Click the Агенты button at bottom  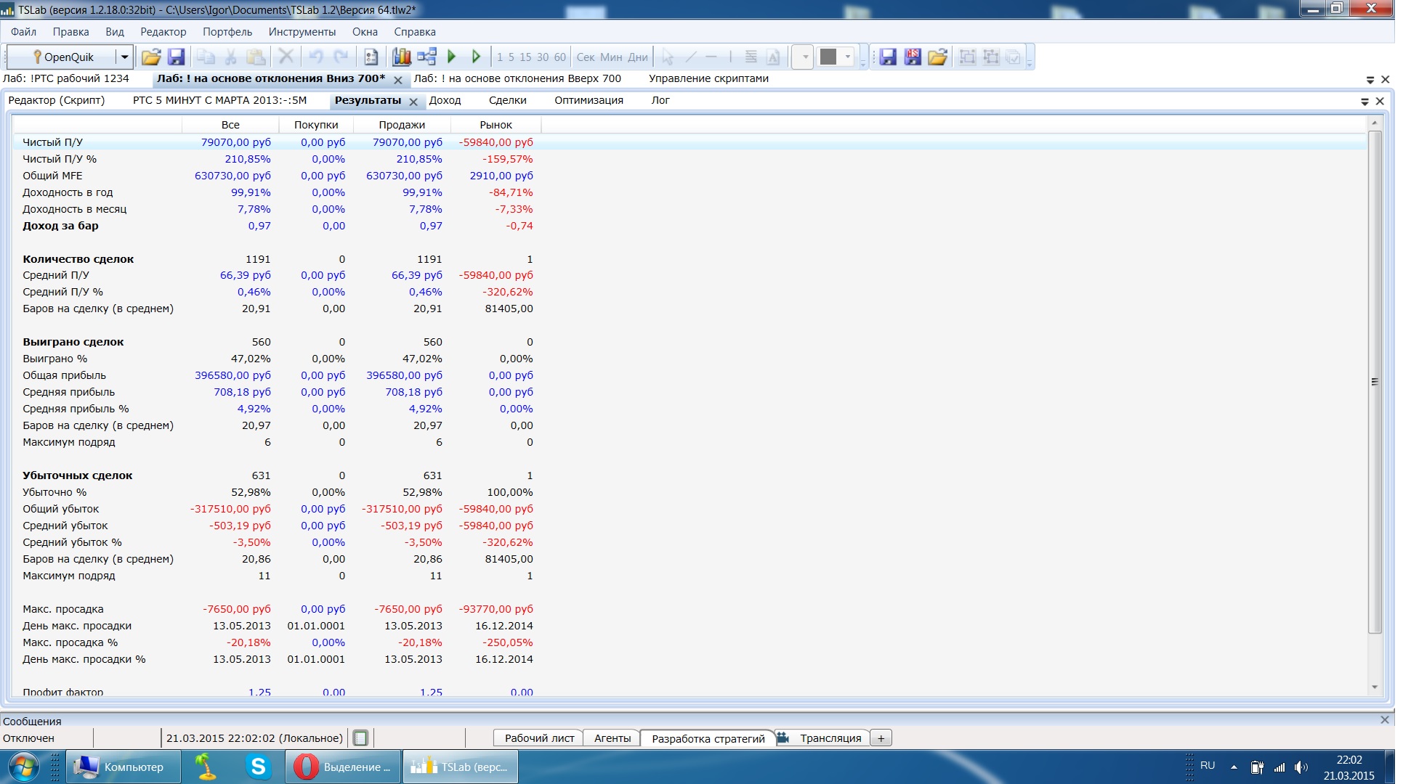point(612,738)
